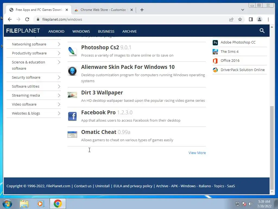Click the Omatic Cheat thumbnail icon
This screenshot has height=209, width=278.
click(72, 134)
